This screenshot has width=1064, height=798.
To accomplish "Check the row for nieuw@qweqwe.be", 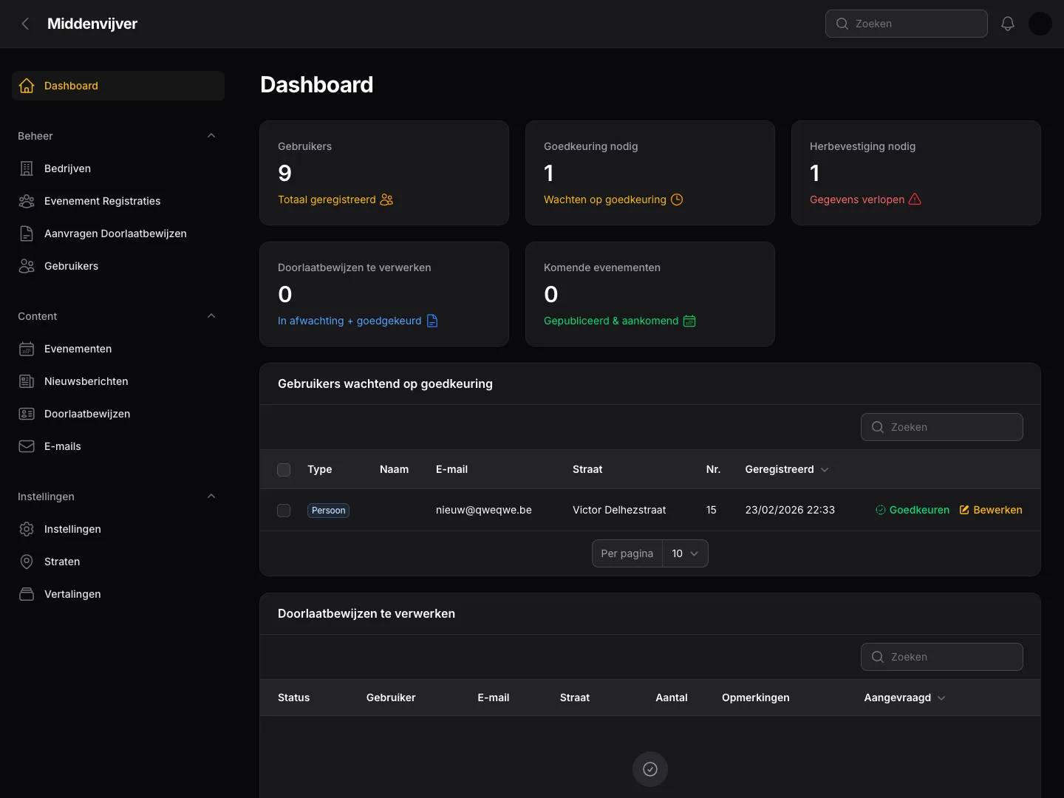I will [x=284, y=511].
